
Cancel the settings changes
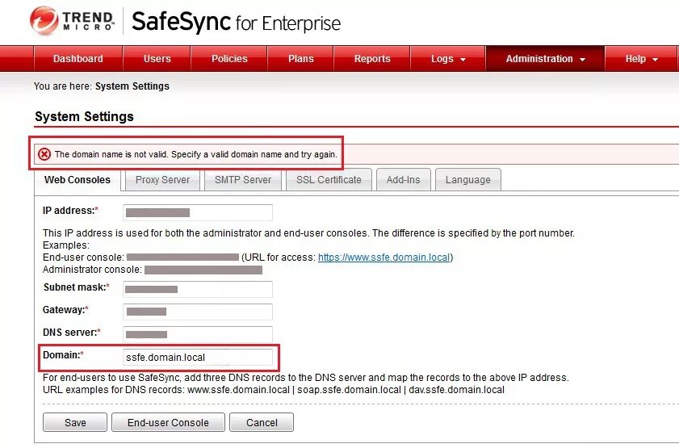(262, 422)
